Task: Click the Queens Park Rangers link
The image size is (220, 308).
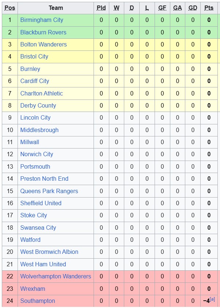Action: pos(49,191)
